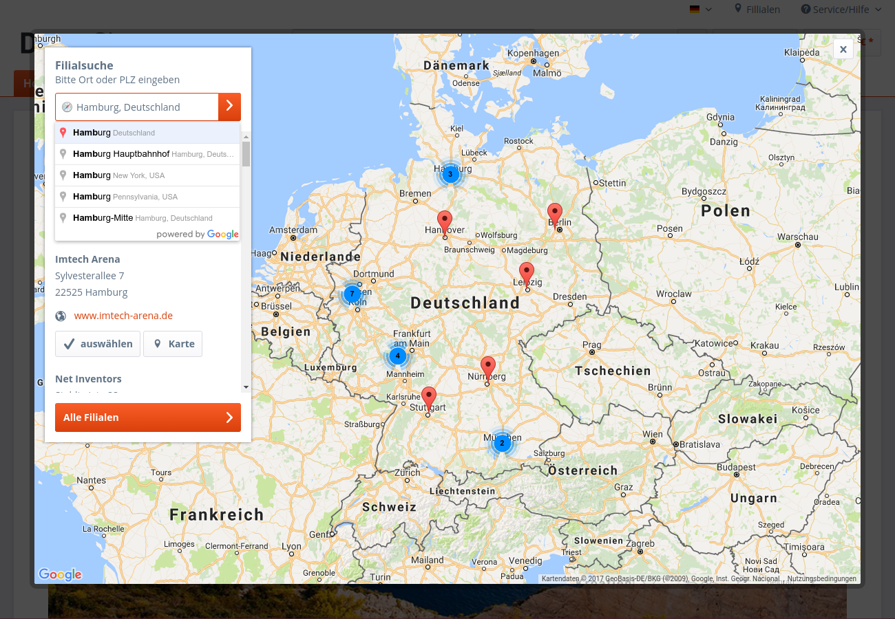Open the München cluster marker showing 2
The height and width of the screenshot is (619, 895).
click(502, 443)
